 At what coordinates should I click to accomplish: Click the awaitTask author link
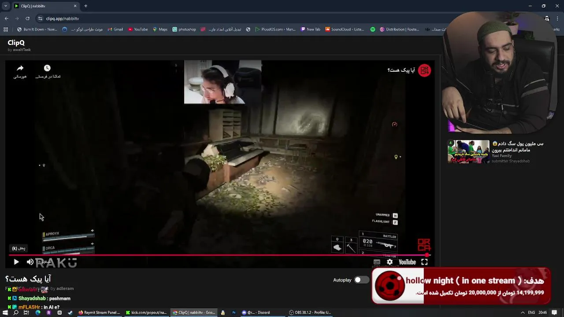pos(22,50)
